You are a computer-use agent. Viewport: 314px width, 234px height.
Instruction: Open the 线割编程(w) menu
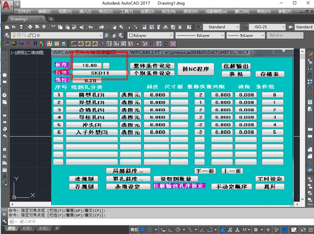[x=216, y=11]
